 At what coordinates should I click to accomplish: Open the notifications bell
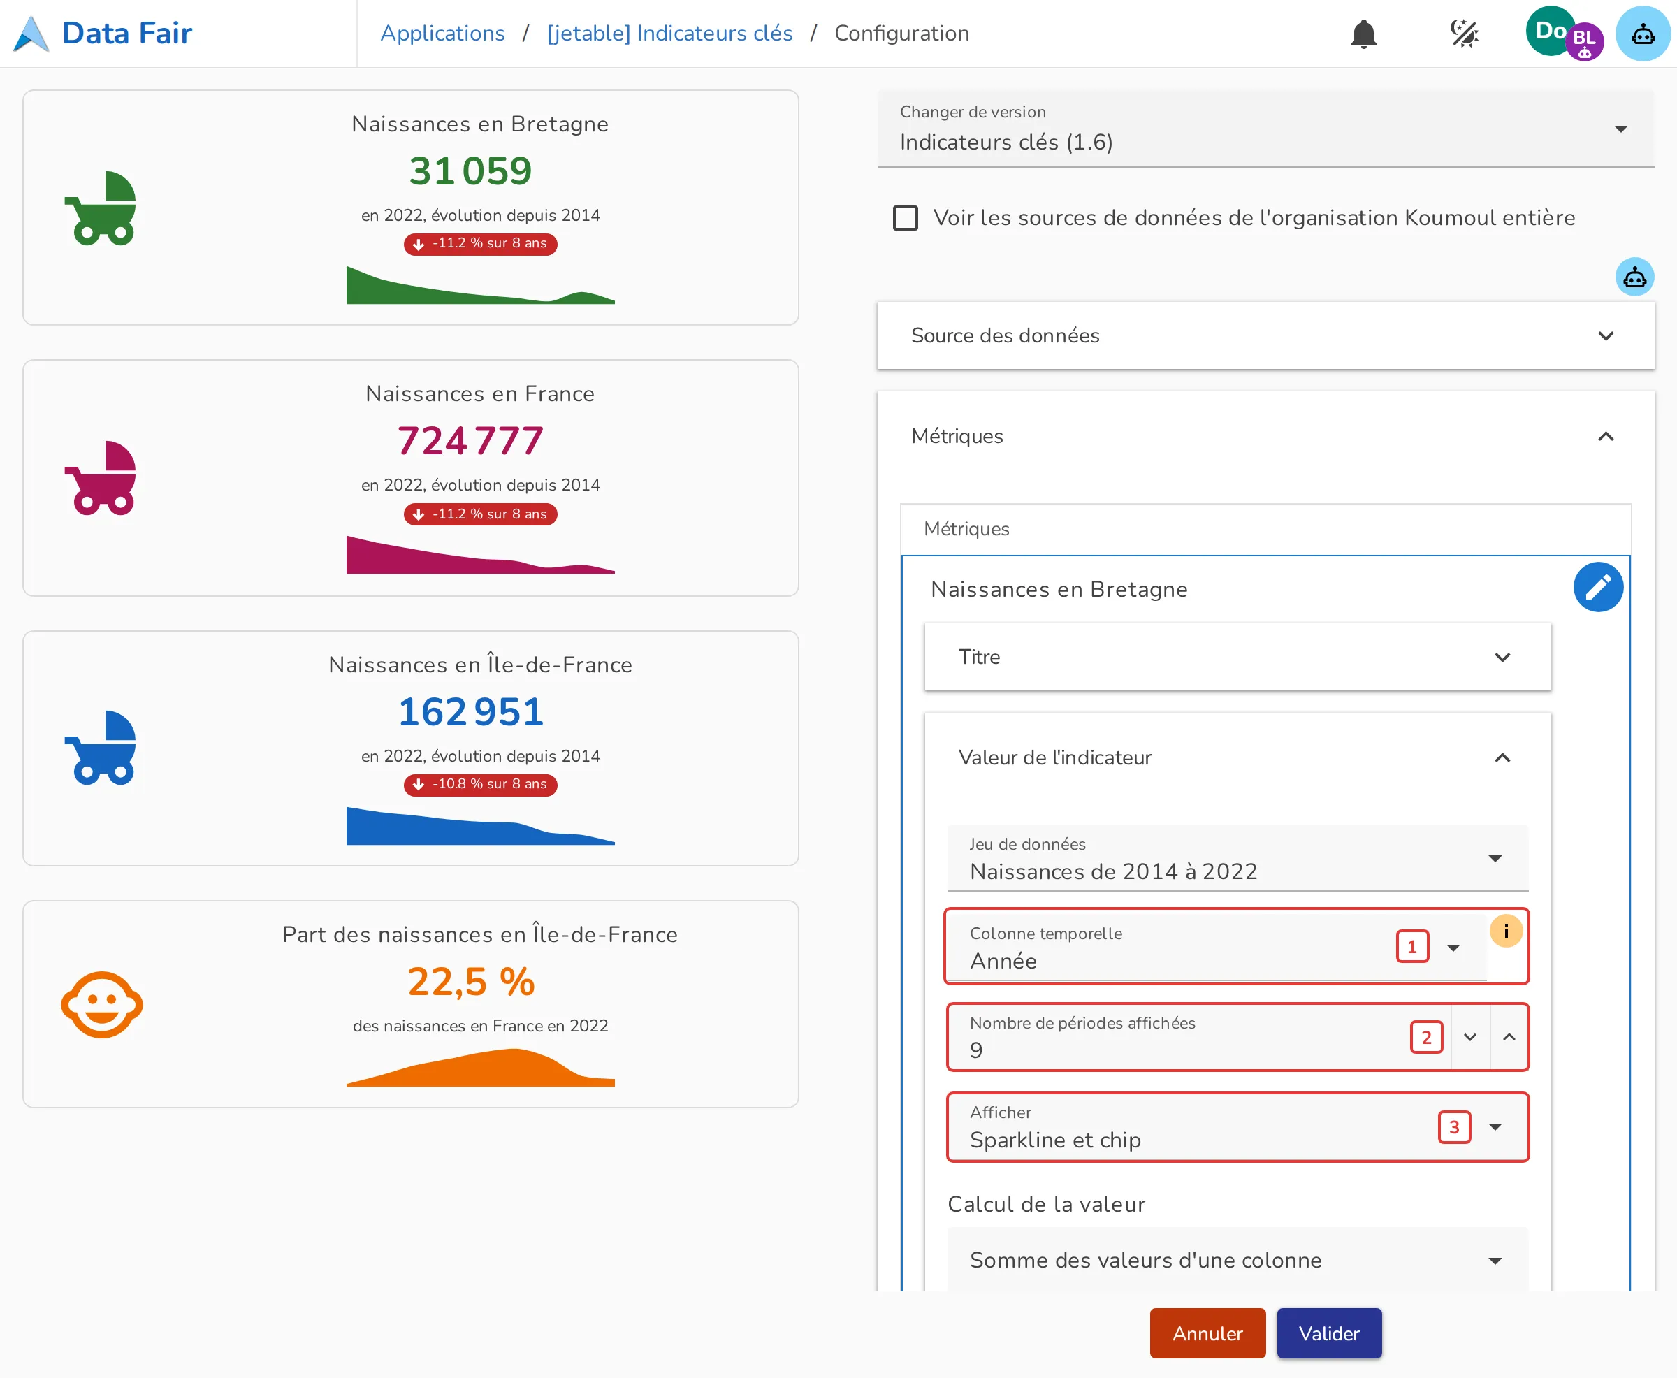point(1363,34)
